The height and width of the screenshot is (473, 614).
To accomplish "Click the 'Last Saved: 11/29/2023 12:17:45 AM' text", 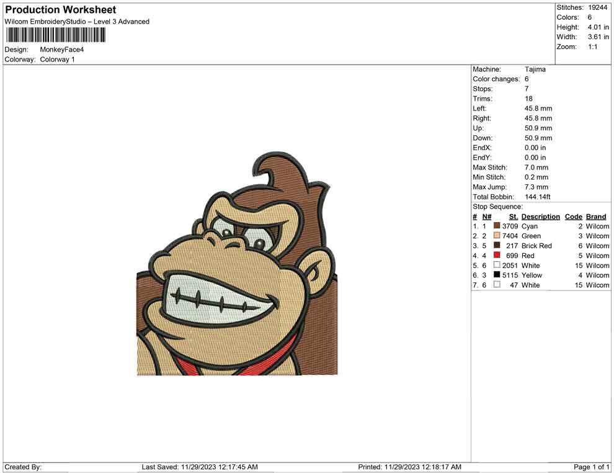I will click(200, 467).
